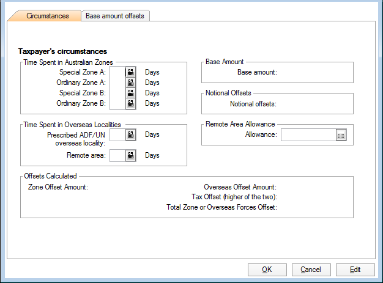383x283 pixels.
Task: Focus the Ordinary Zone A days field
Action: pyautogui.click(x=117, y=83)
